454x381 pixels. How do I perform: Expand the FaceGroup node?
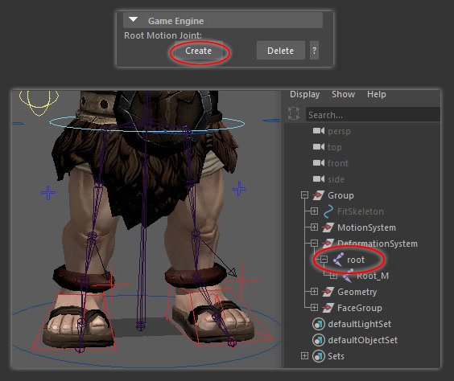click(x=314, y=307)
